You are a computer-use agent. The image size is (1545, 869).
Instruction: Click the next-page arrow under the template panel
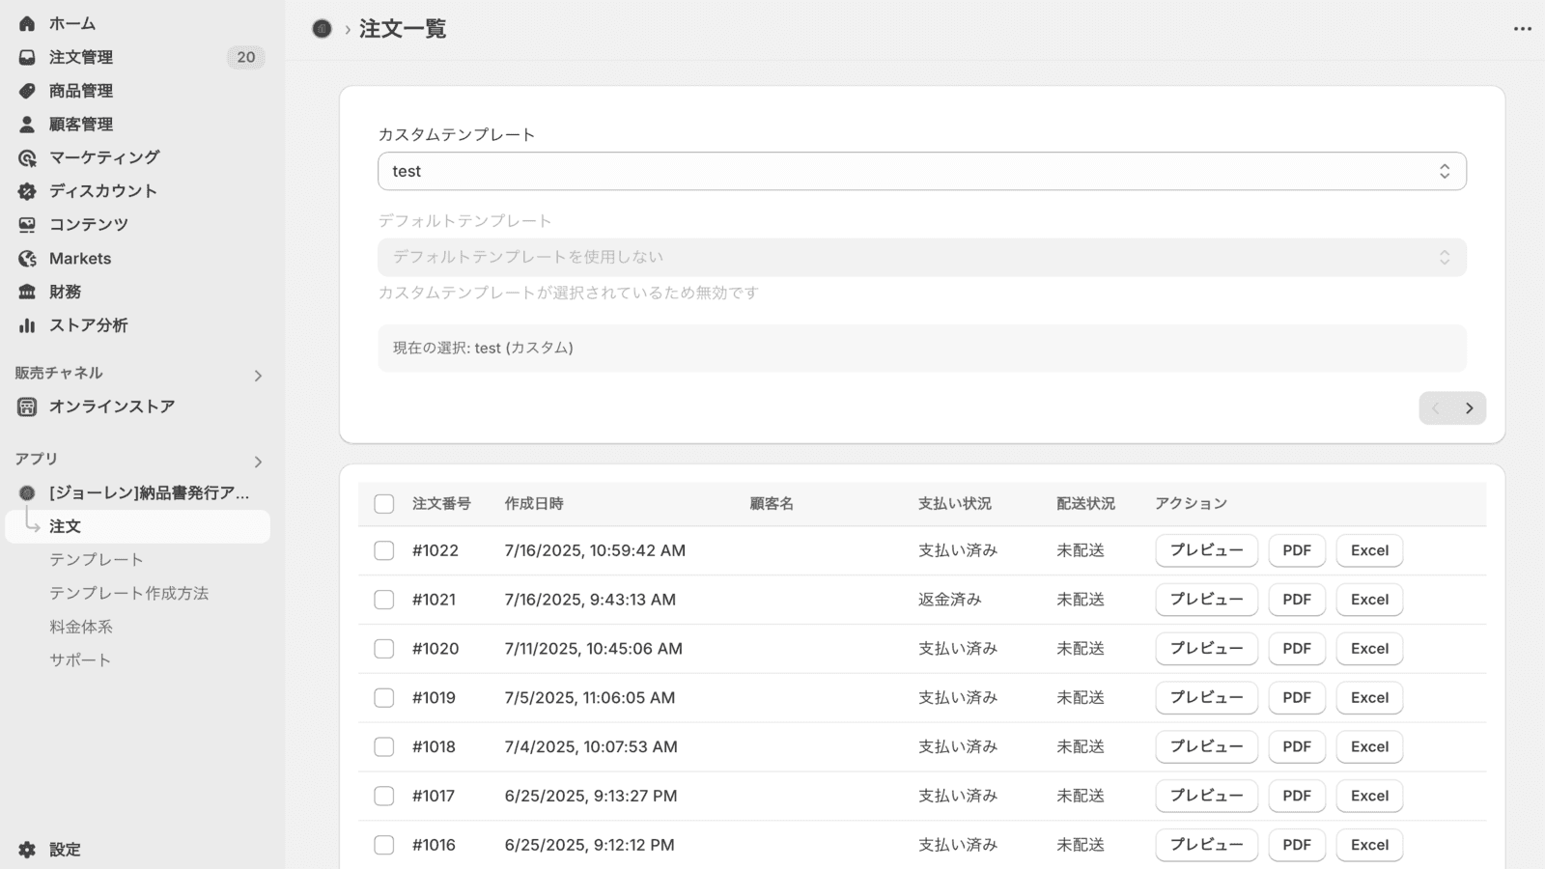(1469, 407)
